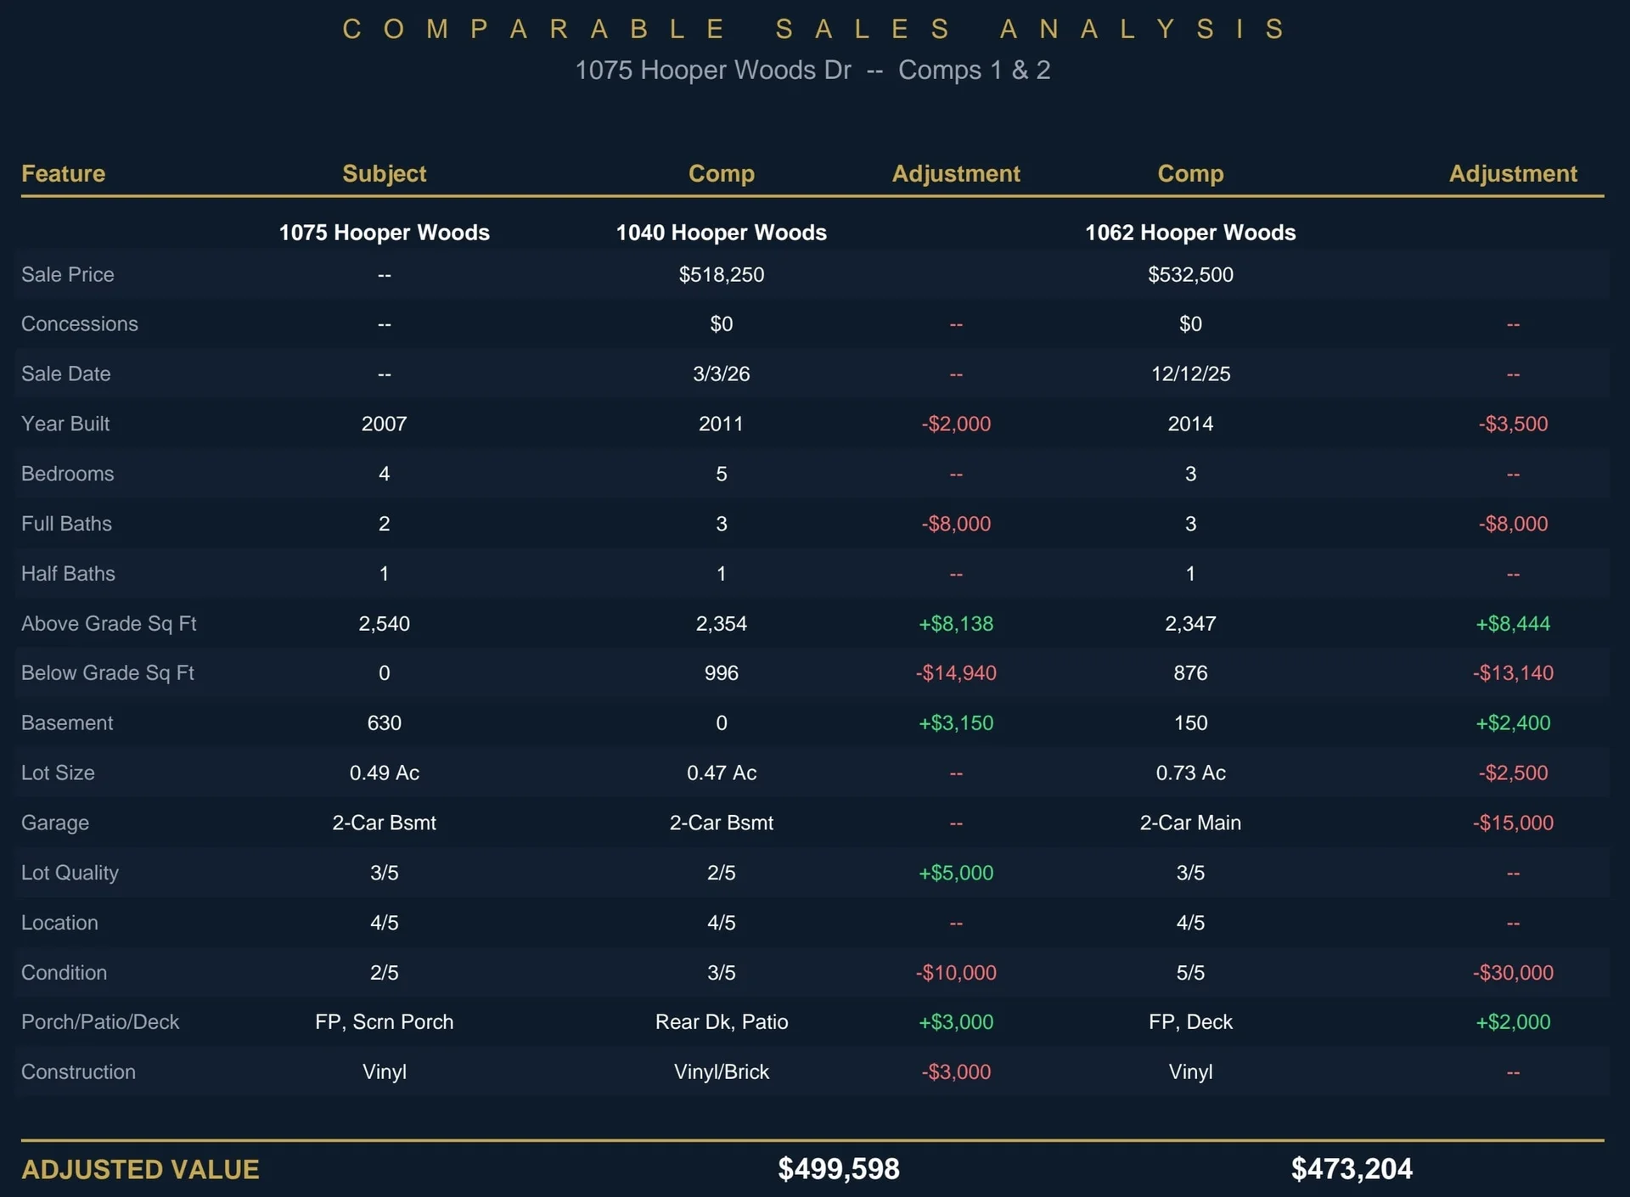Click the '$473,204' adjusted value
1630x1197 pixels.
point(1352,1169)
